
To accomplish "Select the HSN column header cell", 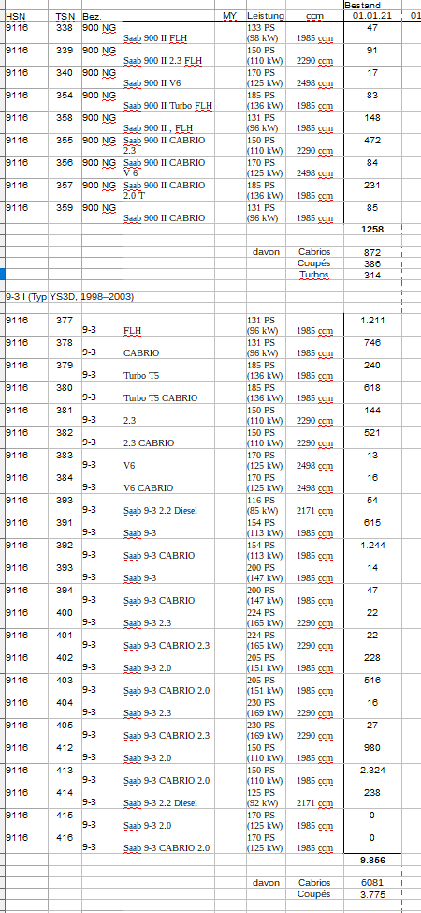I will tap(27, 16).
